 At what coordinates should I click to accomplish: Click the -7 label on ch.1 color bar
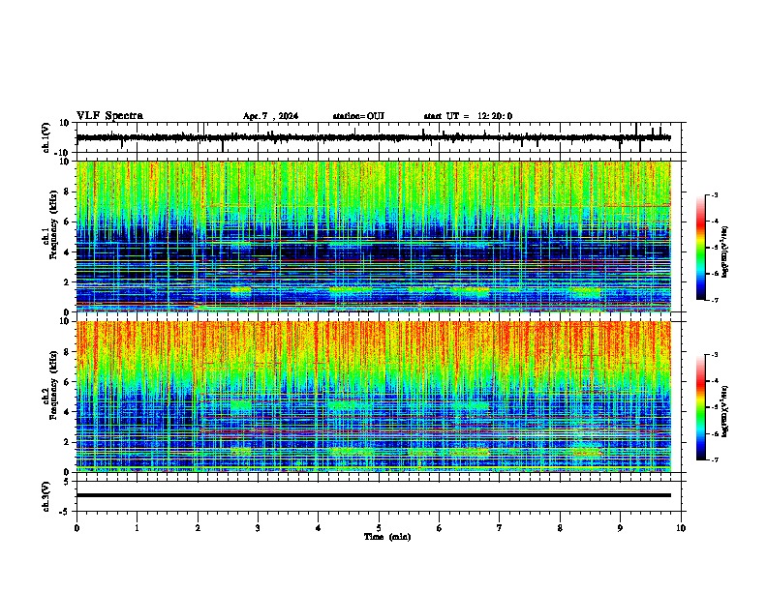tap(714, 300)
